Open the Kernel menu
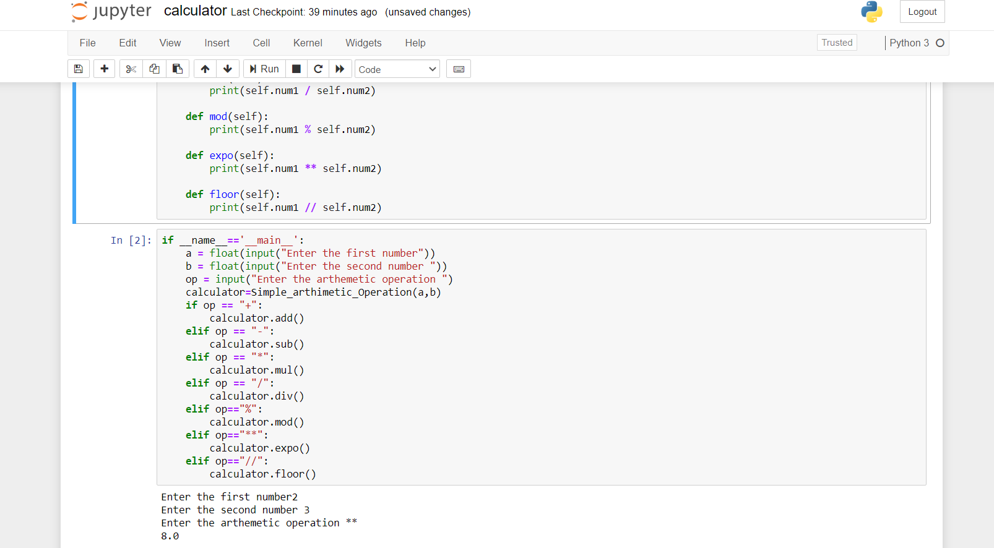994x548 pixels. [x=308, y=43]
